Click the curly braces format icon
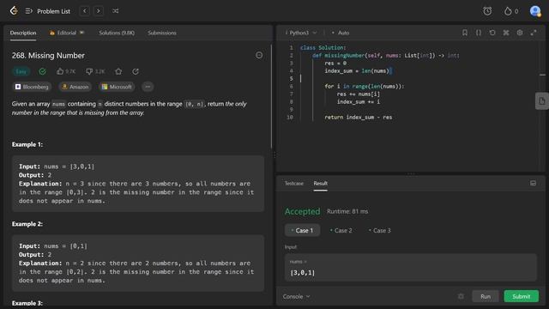The width and height of the screenshot is (549, 309). click(479, 33)
